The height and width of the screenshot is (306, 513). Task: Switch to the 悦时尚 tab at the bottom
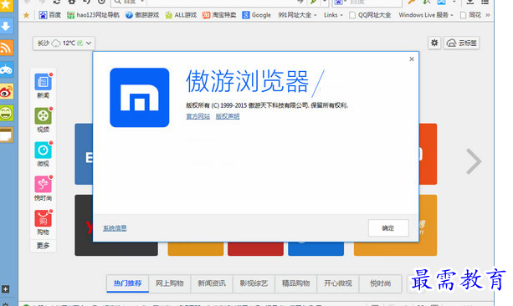pos(380,283)
